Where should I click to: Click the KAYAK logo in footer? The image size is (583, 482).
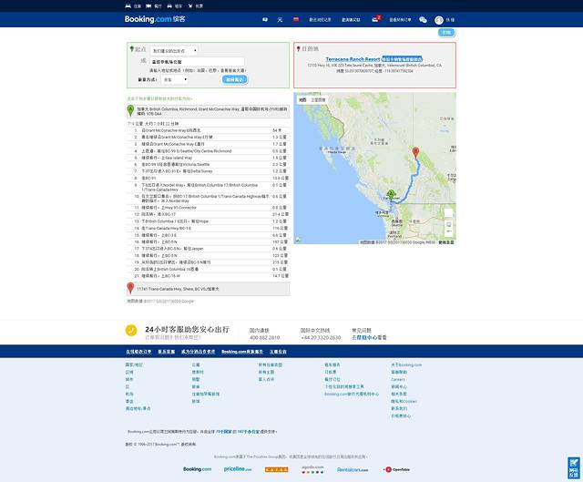tap(276, 469)
